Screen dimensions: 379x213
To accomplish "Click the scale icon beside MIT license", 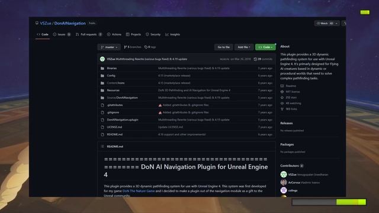I will click(282, 92).
